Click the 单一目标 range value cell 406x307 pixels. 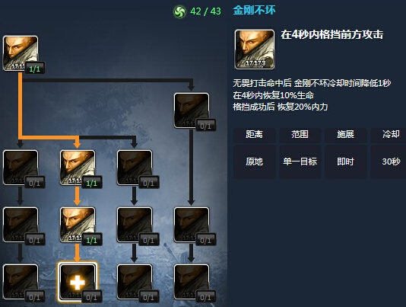[300, 161]
